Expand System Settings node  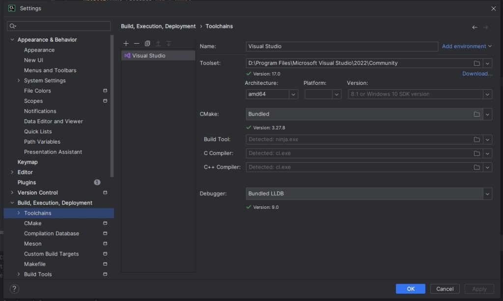(x=19, y=80)
